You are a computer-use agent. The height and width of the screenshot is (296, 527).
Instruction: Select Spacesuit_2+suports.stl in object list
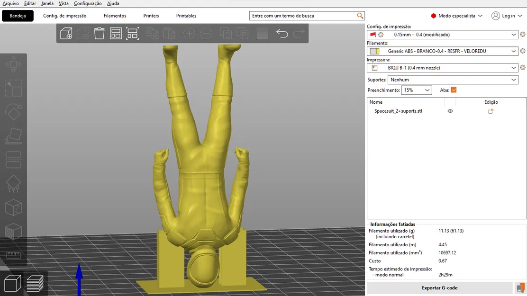point(398,111)
